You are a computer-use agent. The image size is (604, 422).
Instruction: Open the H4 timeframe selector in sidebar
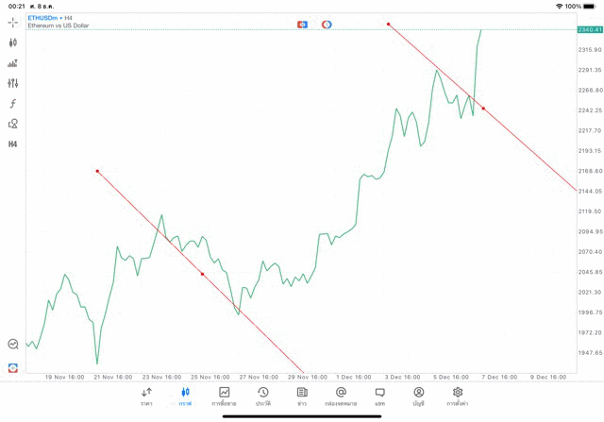(13, 144)
